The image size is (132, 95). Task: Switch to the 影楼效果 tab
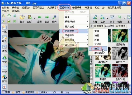pos(99,26)
